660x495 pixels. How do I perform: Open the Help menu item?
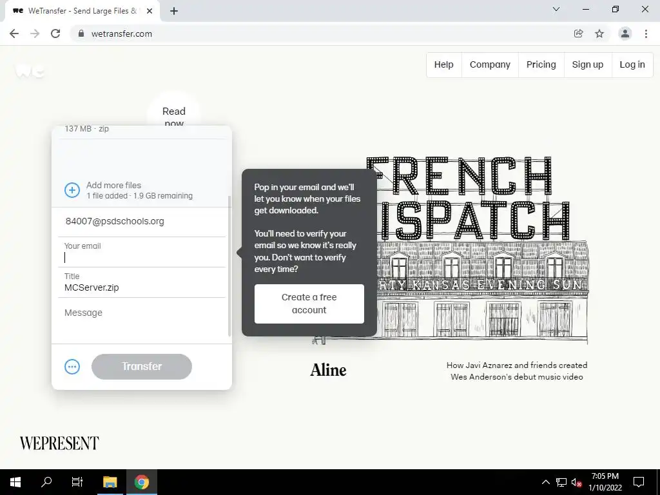pos(443,65)
